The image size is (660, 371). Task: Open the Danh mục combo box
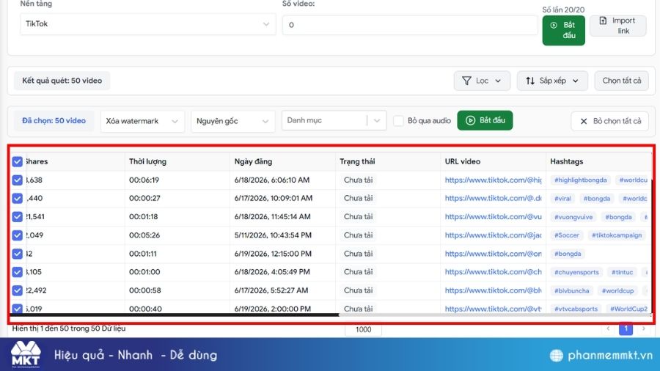[334, 120]
